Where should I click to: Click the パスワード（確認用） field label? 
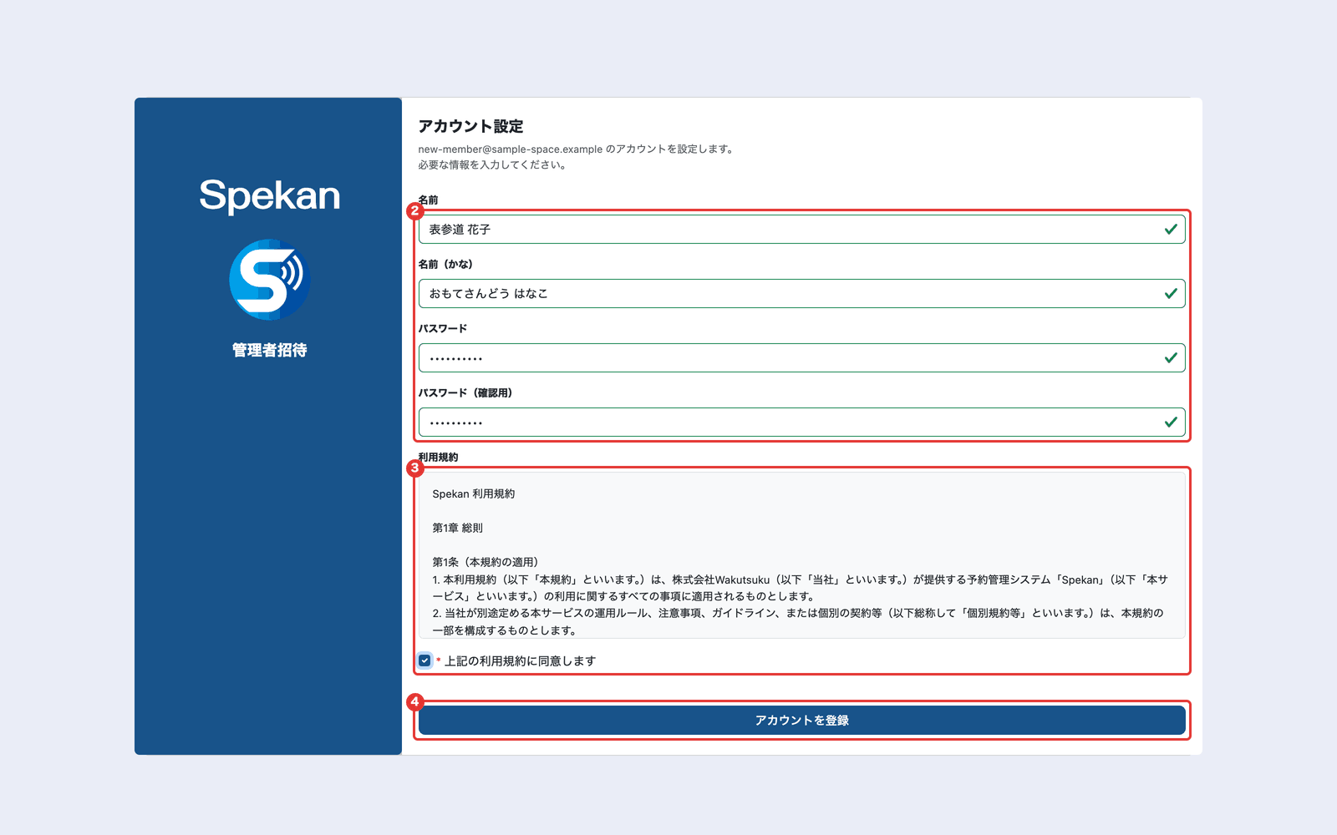tap(466, 393)
